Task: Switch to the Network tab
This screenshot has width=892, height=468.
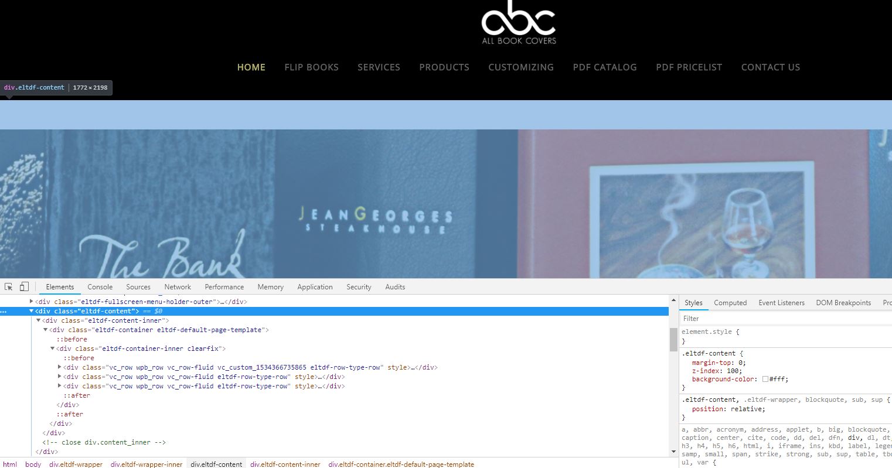Action: [x=178, y=287]
